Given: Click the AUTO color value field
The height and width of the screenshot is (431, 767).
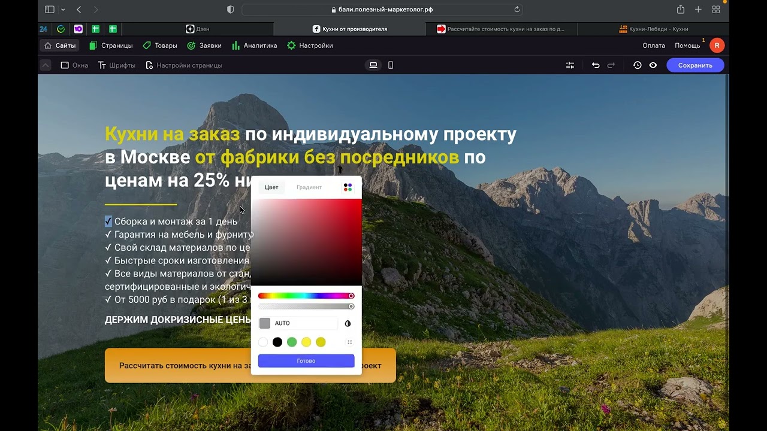Looking at the screenshot, I should coord(304,323).
